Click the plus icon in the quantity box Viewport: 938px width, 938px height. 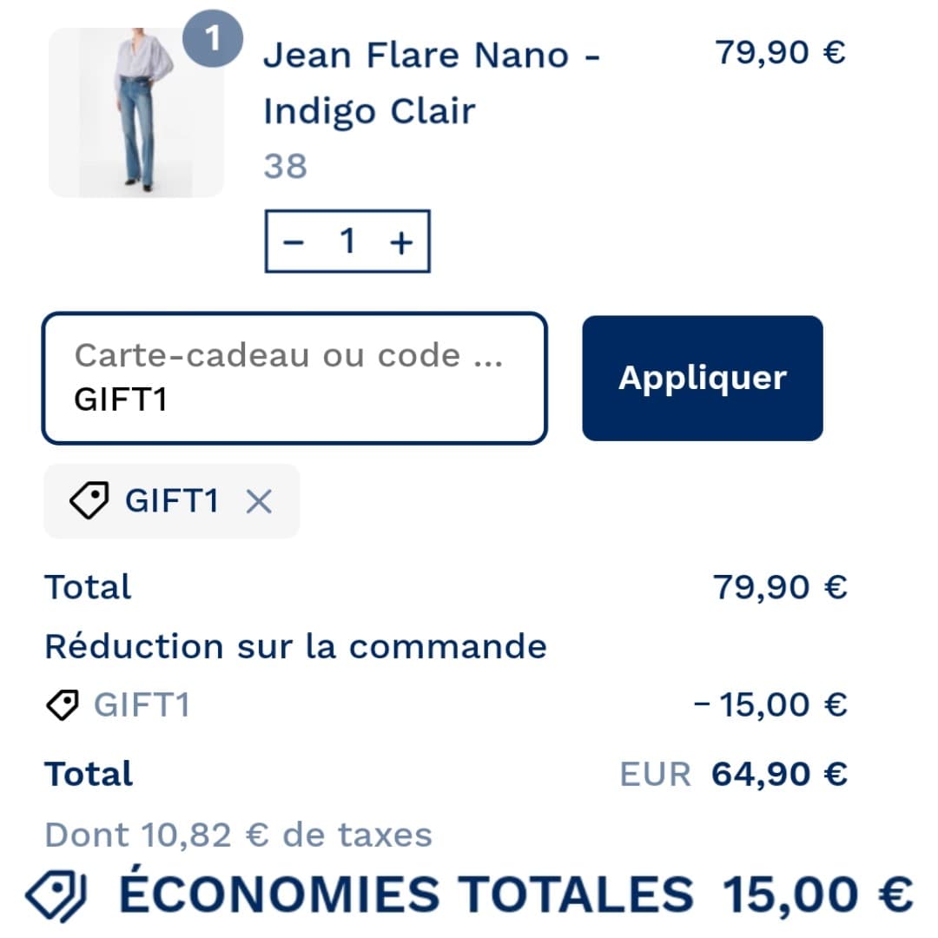(x=400, y=241)
